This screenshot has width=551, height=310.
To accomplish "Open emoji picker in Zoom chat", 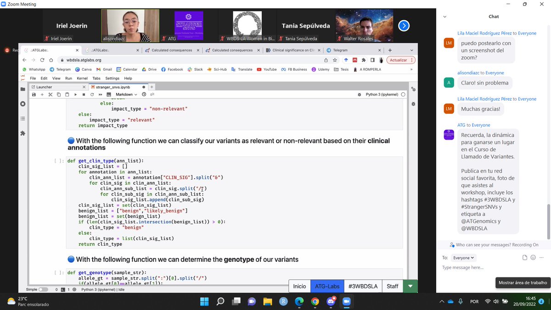I will (x=533, y=258).
